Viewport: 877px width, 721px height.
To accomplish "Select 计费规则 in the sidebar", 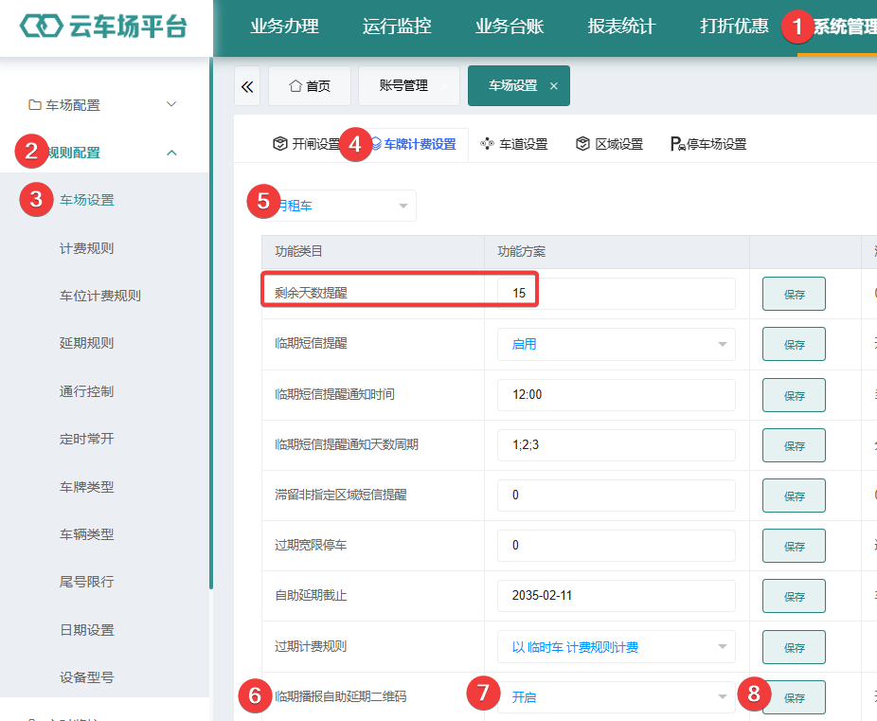I will pyautogui.click(x=87, y=248).
